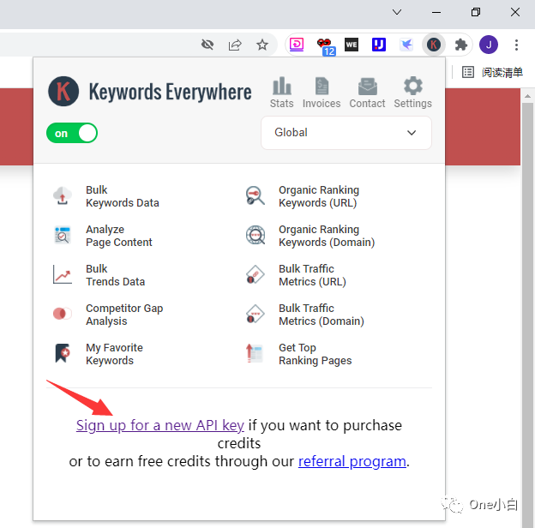Screen dimensions: 535x528
Task: Open Analyze Page Content
Action: tap(118, 236)
